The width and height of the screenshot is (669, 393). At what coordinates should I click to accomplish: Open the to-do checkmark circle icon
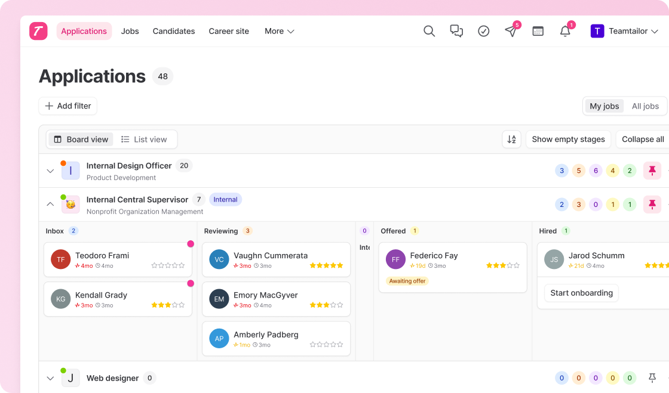483,31
